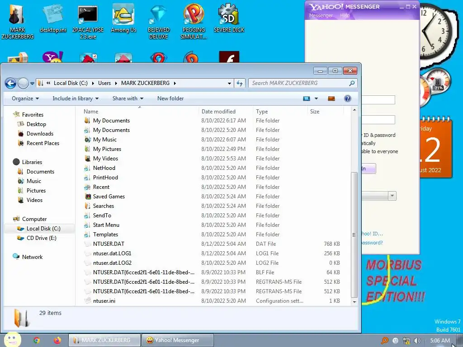This screenshot has height=347, width=463.
Task: Expand the Local Disk (C:) breadcrumb arrow
Action: point(93,84)
